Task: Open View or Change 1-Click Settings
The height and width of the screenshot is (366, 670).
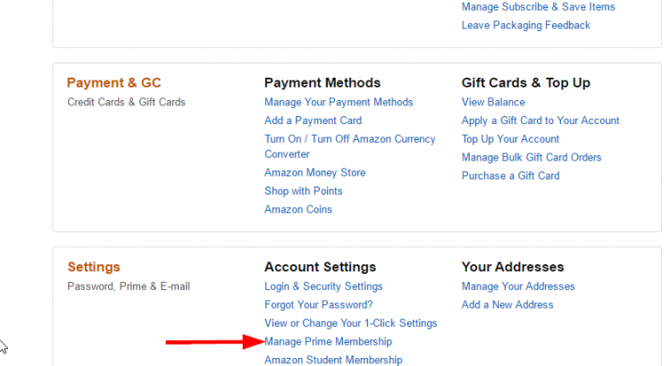Action: pos(350,323)
